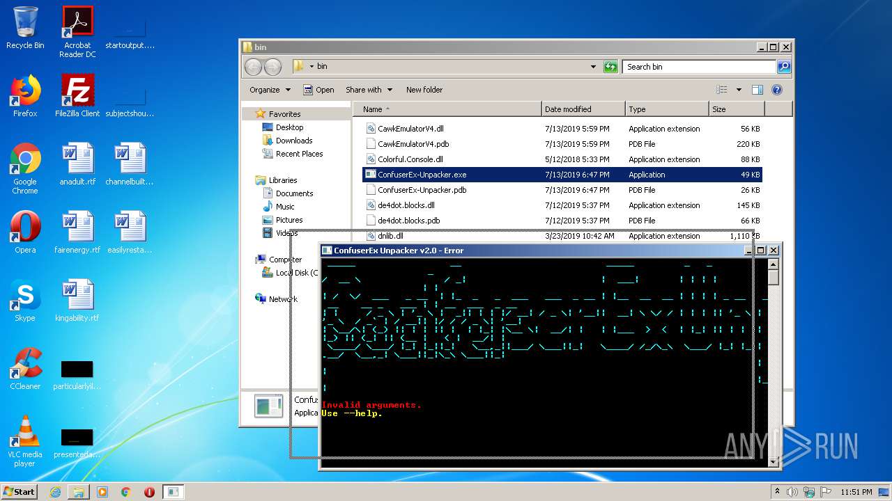Select ConfuserEx-Unpacker.pdb file

562,190
